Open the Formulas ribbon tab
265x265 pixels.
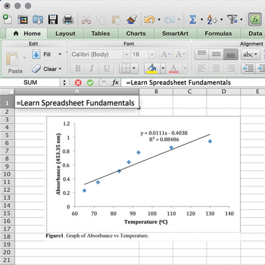click(218, 34)
